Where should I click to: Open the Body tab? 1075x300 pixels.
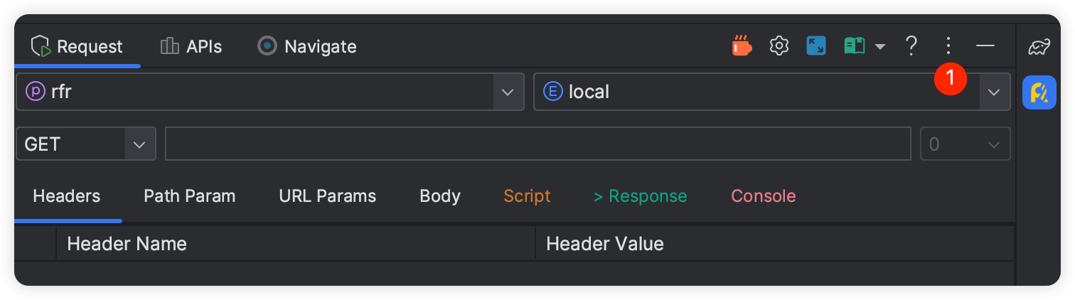[x=439, y=196]
